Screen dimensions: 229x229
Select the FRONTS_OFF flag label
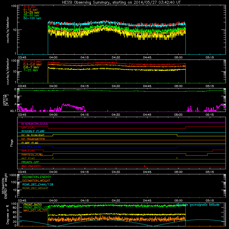coord(30,162)
